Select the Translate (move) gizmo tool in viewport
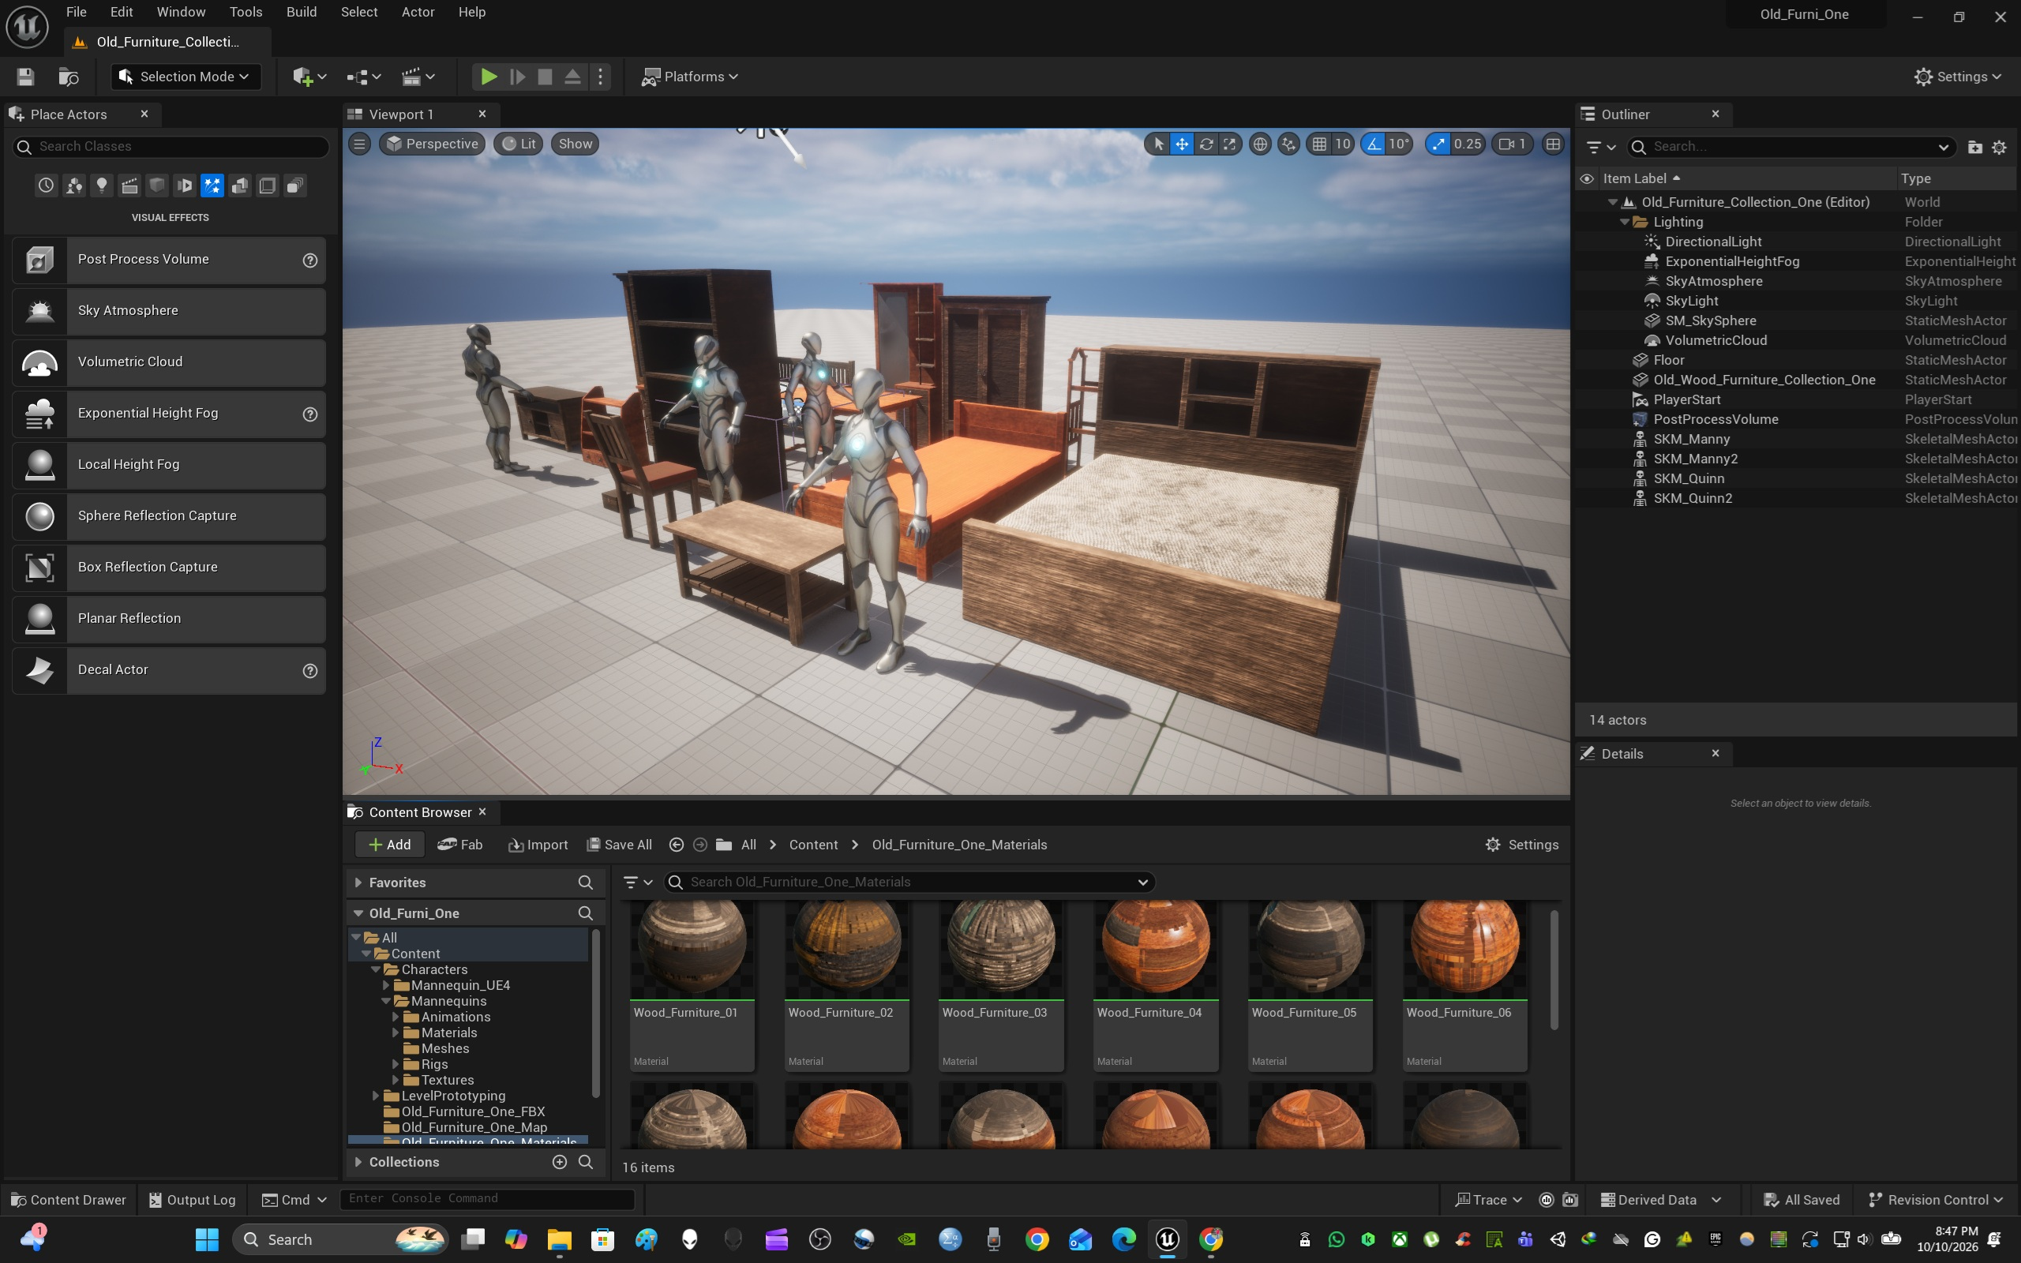The image size is (2021, 1263). 1182,144
